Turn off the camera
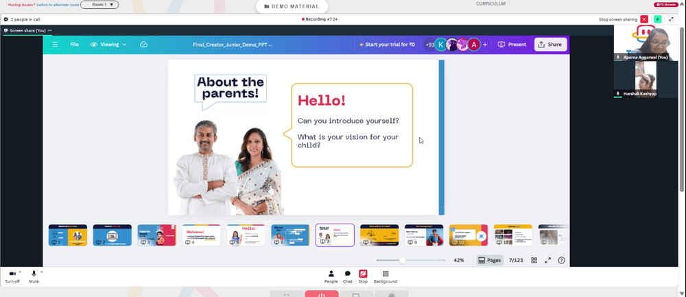686x297 pixels. pos(12,276)
